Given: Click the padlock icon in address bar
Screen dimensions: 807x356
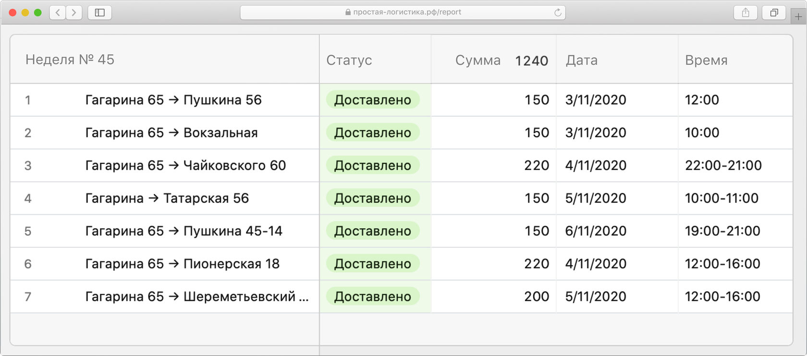Looking at the screenshot, I should click(x=348, y=12).
